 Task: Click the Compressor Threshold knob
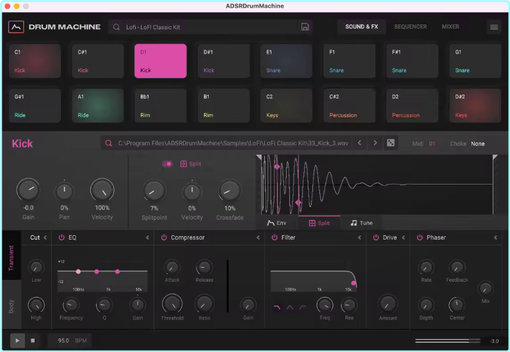coord(172,304)
